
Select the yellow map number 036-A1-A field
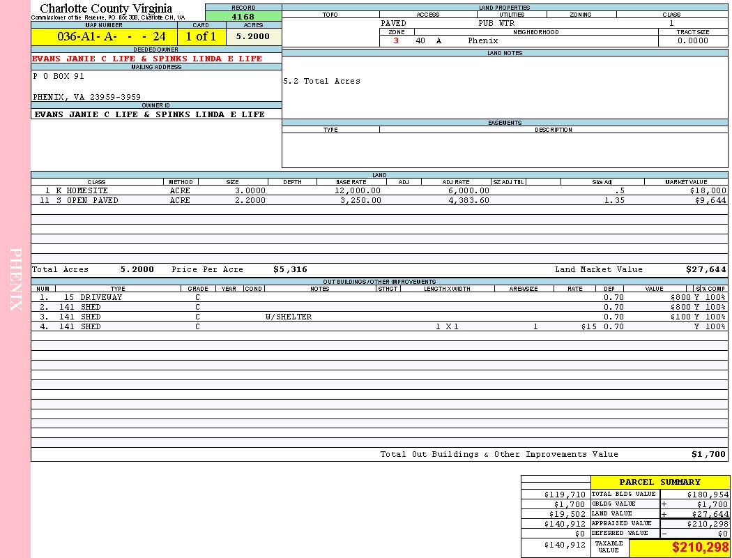pyautogui.click(x=104, y=36)
